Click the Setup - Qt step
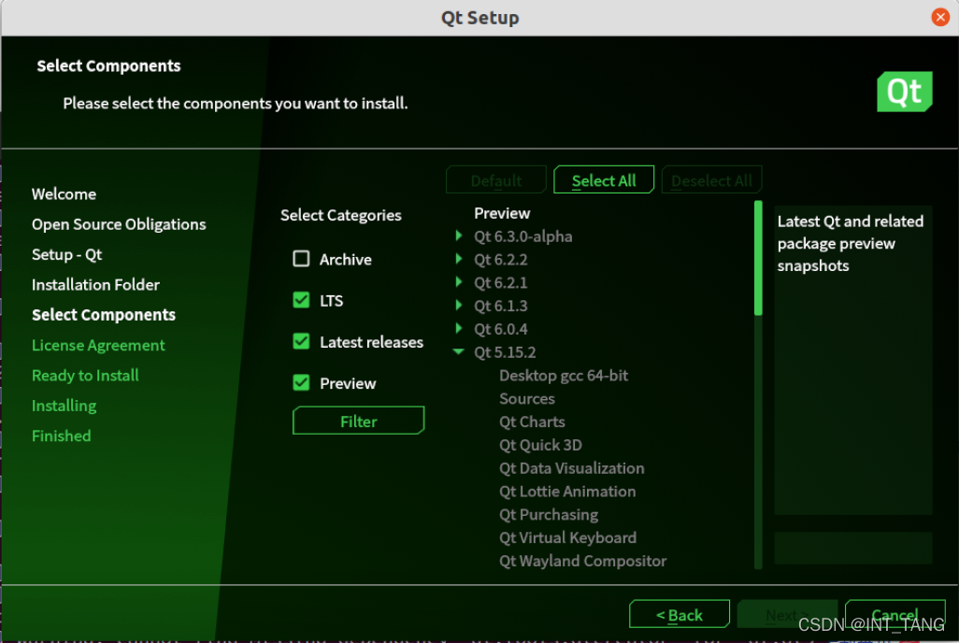This screenshot has height=643, width=959. tap(66, 254)
